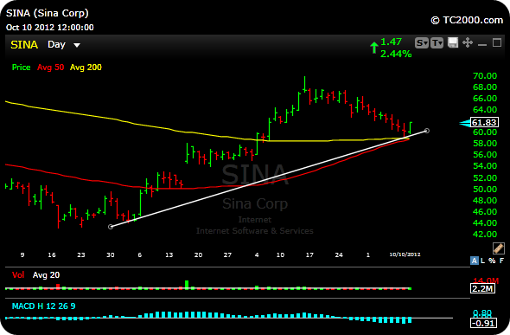Toggle the L logarithmic scale option
Screen dimensions: 510x335
click(483, 261)
